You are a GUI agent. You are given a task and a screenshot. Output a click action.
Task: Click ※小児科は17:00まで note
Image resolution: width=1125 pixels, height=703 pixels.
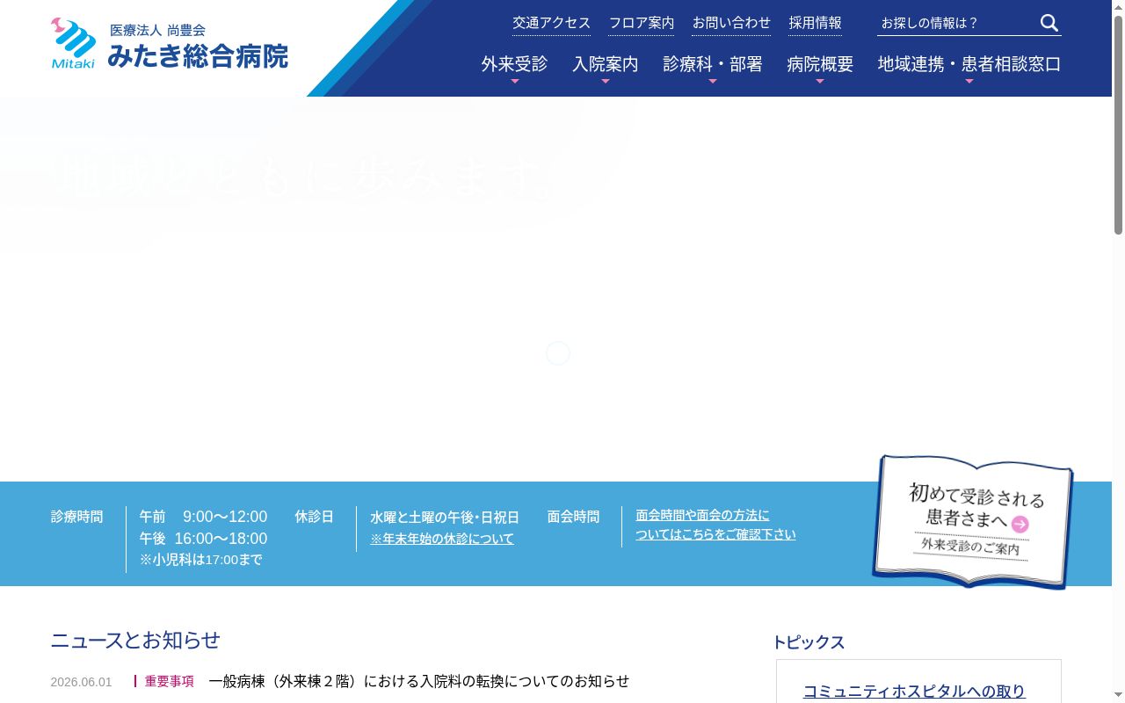point(200,560)
